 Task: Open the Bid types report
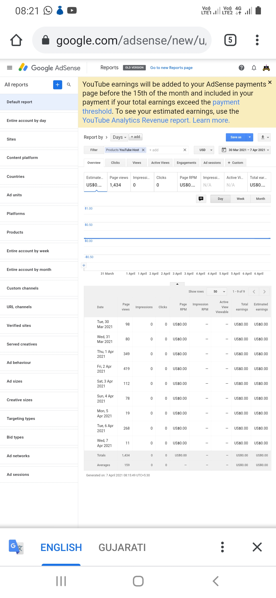[x=39, y=437]
